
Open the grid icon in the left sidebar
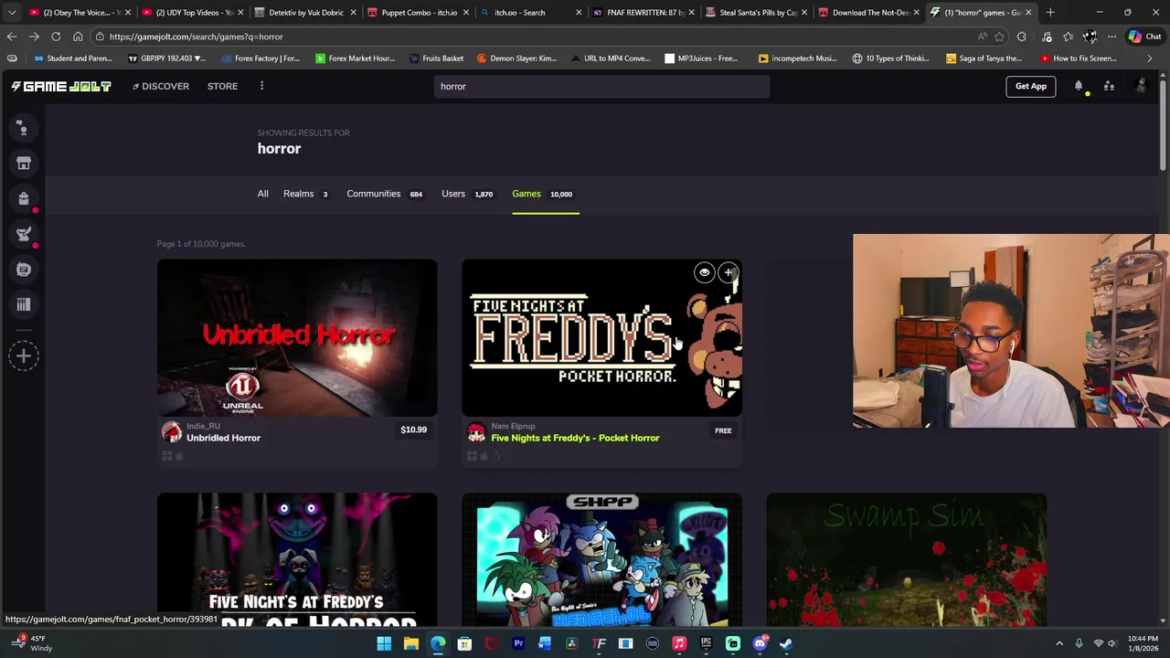click(24, 304)
